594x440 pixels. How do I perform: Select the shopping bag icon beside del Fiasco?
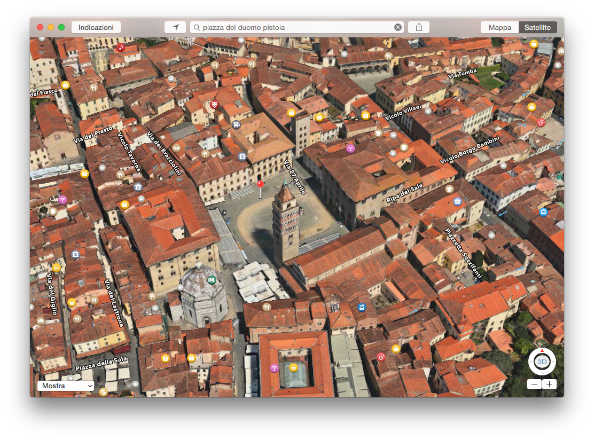pos(66,85)
